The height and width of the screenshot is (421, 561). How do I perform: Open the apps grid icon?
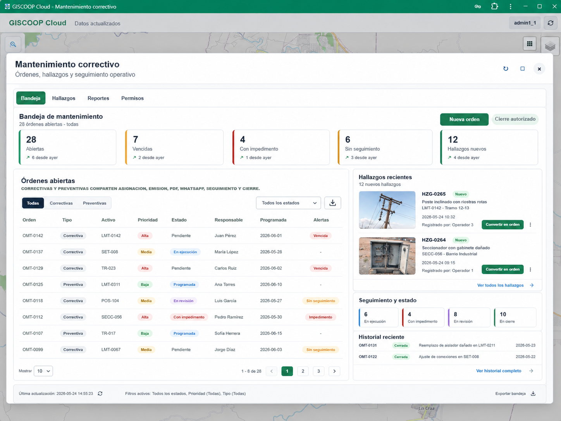point(530,44)
